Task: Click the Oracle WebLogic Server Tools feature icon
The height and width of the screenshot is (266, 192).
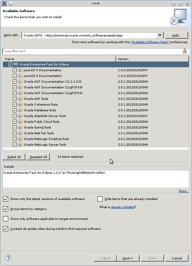Action: (x=20, y=144)
